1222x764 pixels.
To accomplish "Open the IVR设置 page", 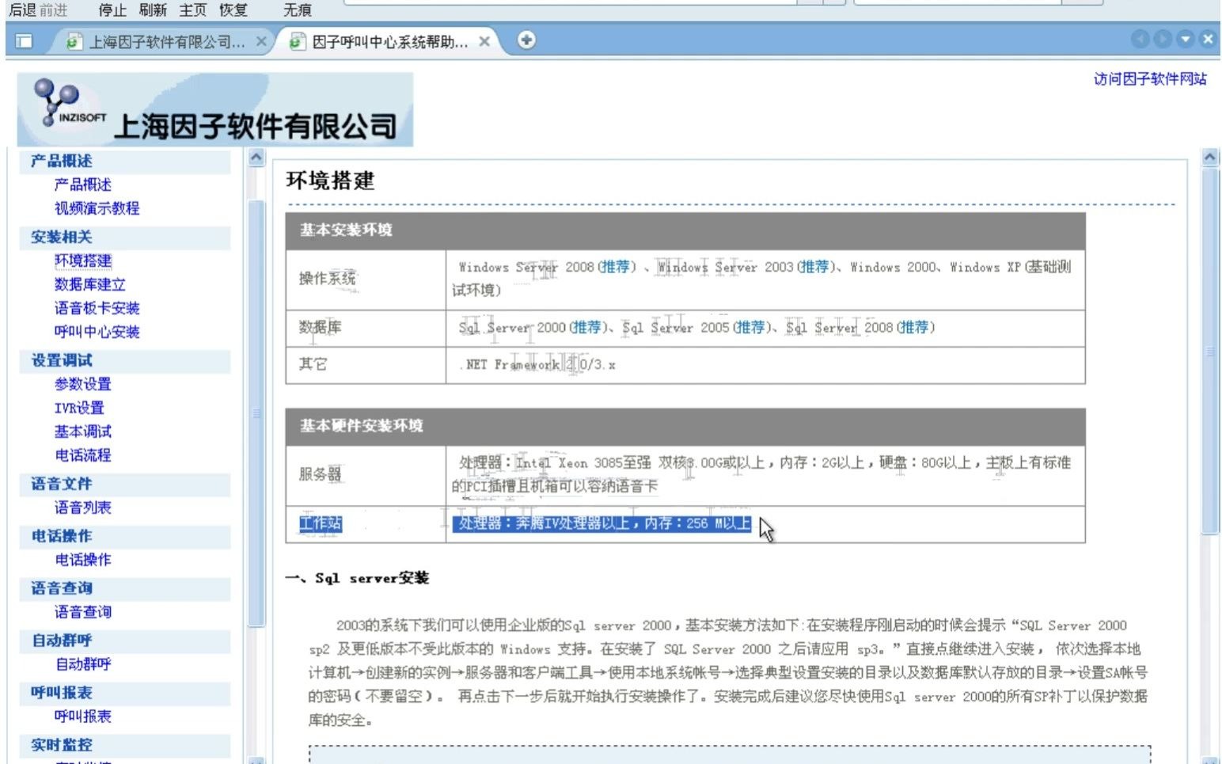I will [79, 408].
